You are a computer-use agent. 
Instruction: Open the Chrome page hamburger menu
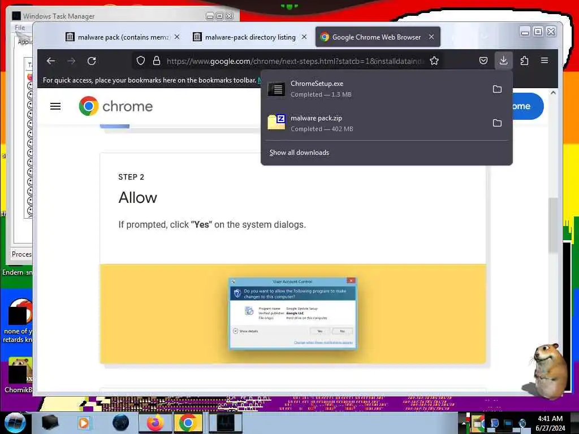click(55, 106)
